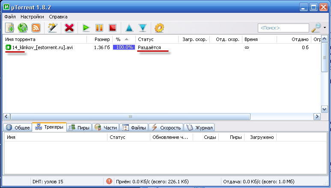The image size is (331, 188).
Task: Click the red X Remove torrent icon
Action: pos(69,28)
